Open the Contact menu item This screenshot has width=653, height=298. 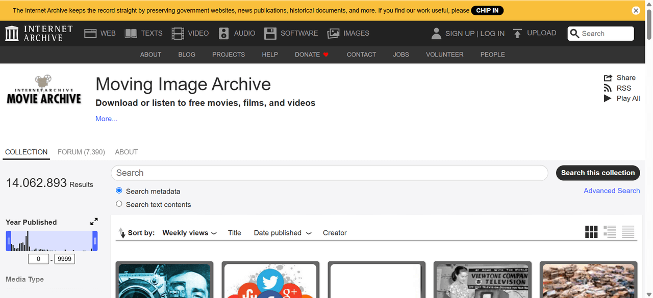[x=361, y=55]
